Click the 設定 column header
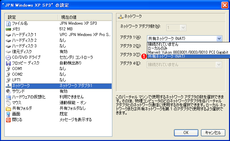Screen dimensions: 230x141 [31, 17]
